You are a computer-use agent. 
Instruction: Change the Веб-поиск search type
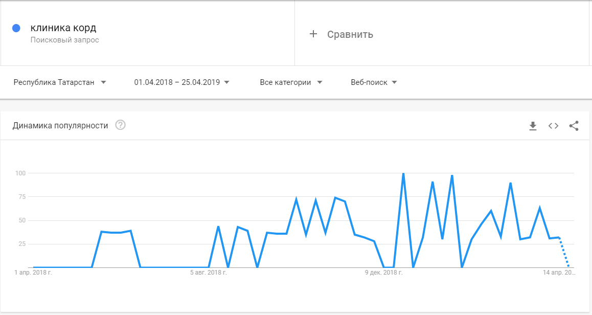click(x=374, y=82)
